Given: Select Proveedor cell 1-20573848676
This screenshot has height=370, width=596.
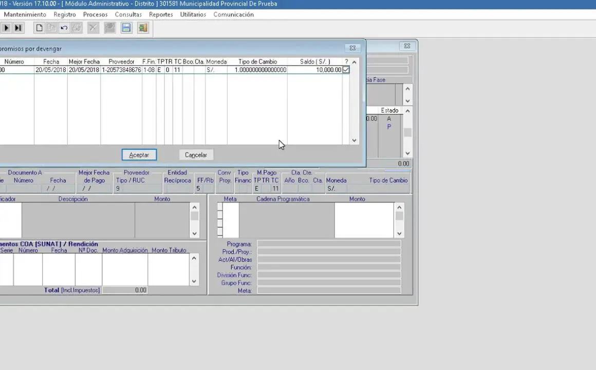Looking at the screenshot, I should click(121, 70).
